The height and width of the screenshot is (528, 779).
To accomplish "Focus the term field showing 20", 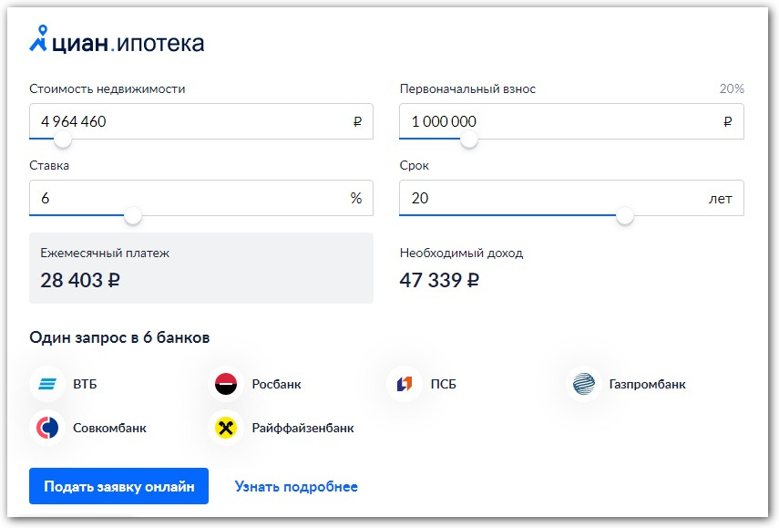I will tap(572, 198).
